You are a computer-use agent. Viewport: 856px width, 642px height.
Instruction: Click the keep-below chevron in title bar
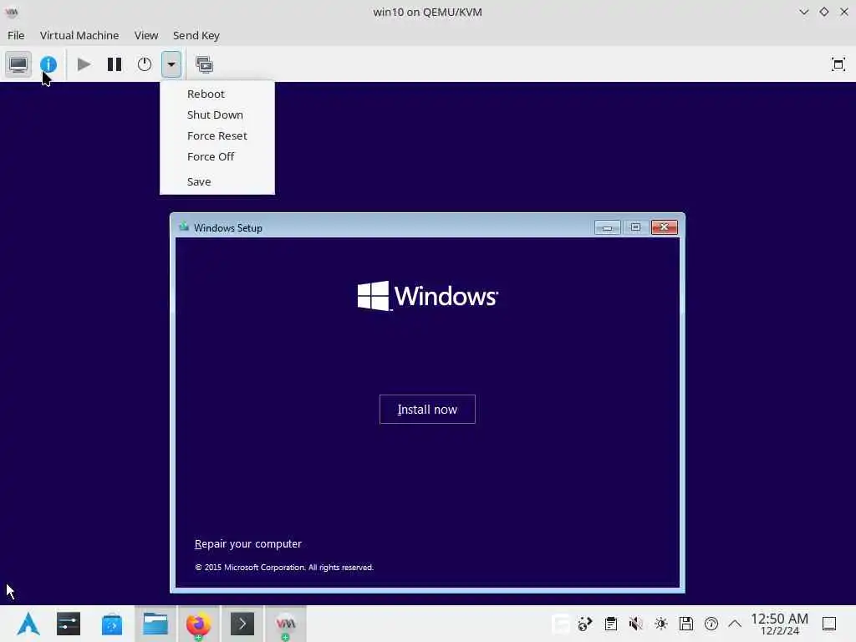tap(803, 12)
